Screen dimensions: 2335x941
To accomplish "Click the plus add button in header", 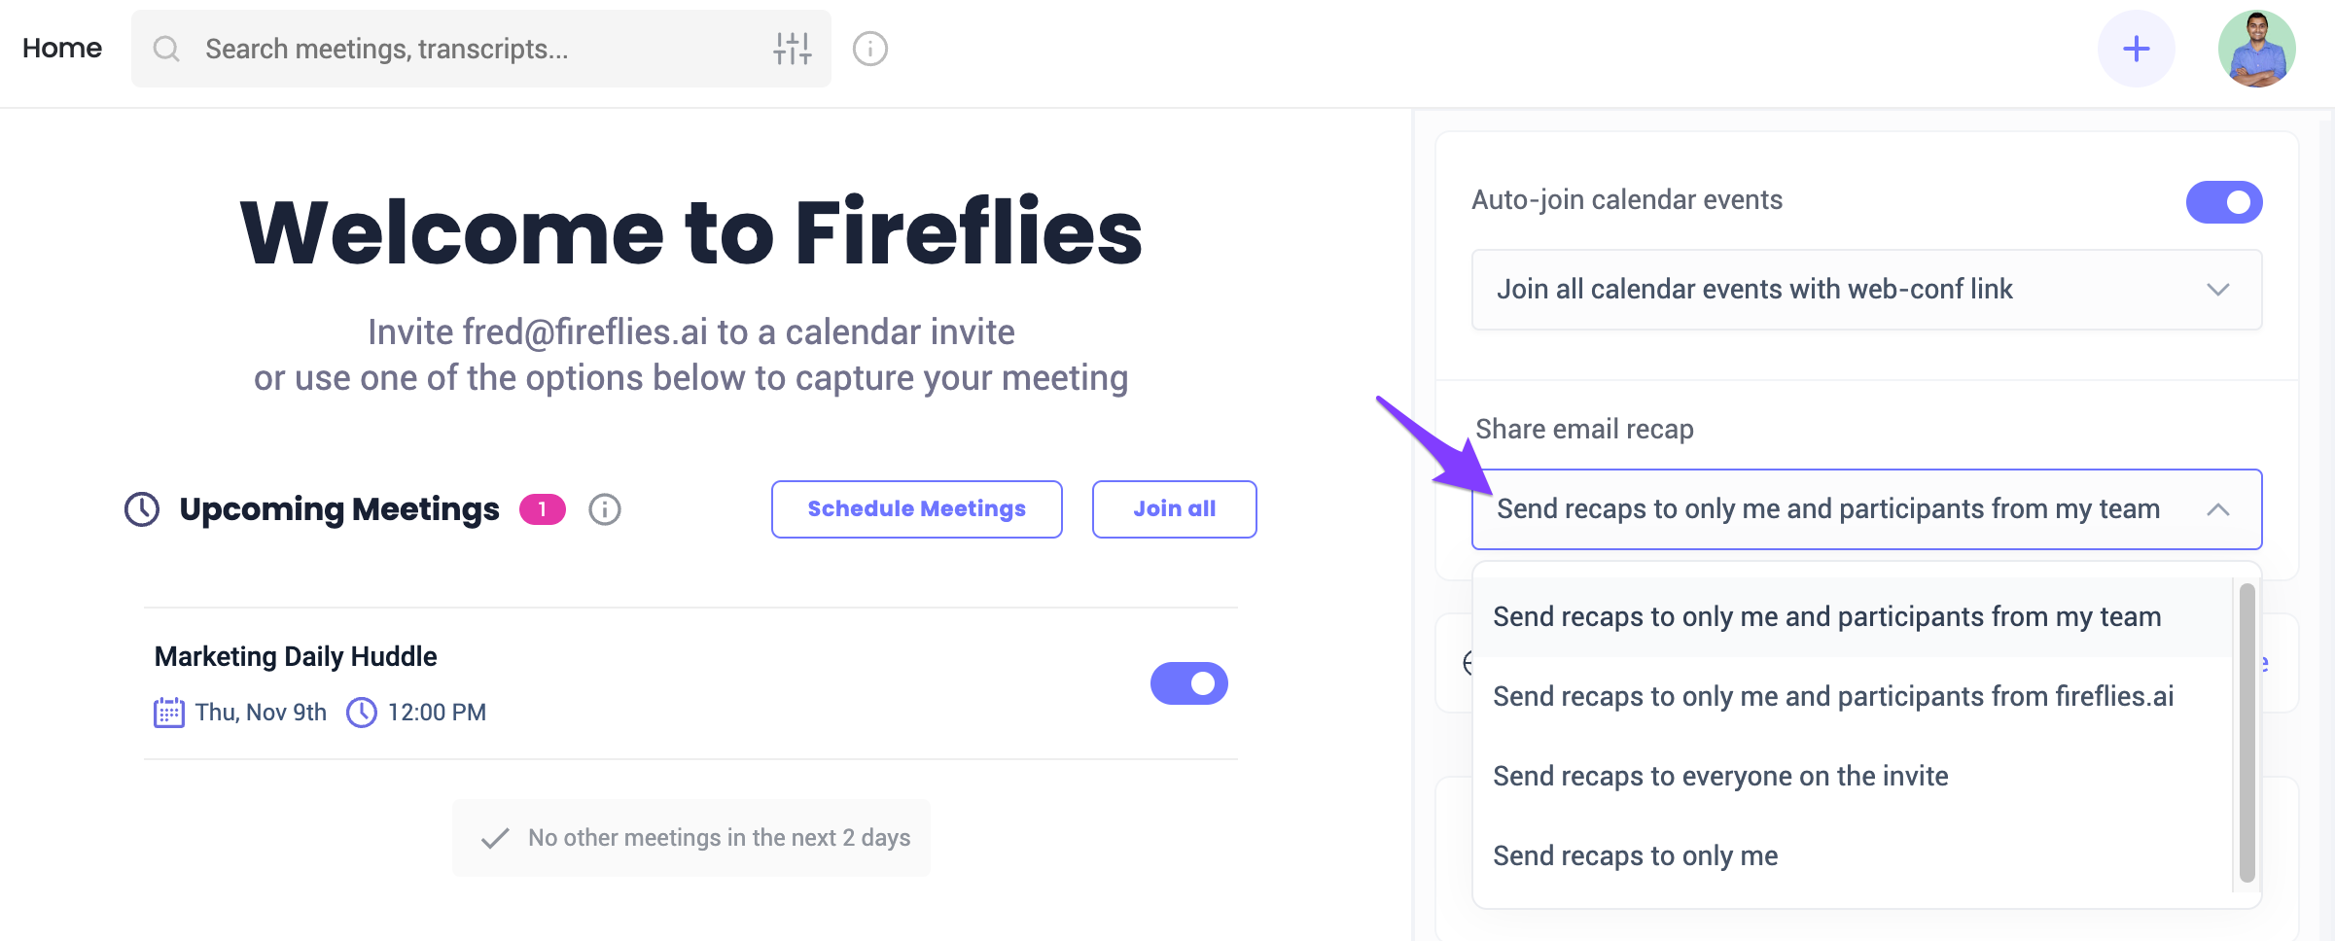I will [x=2136, y=49].
